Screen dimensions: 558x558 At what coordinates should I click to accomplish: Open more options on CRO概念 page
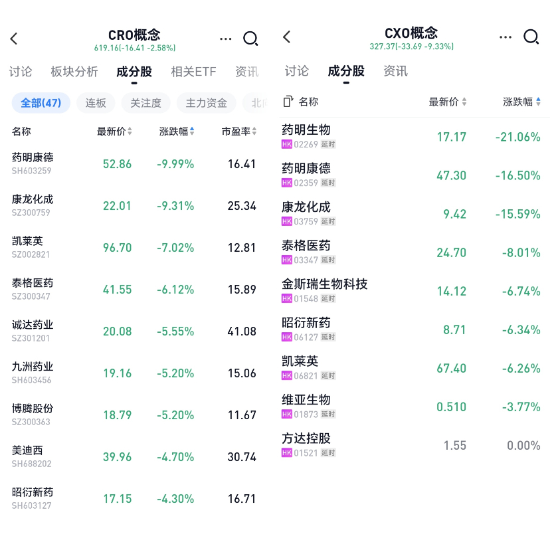[226, 39]
